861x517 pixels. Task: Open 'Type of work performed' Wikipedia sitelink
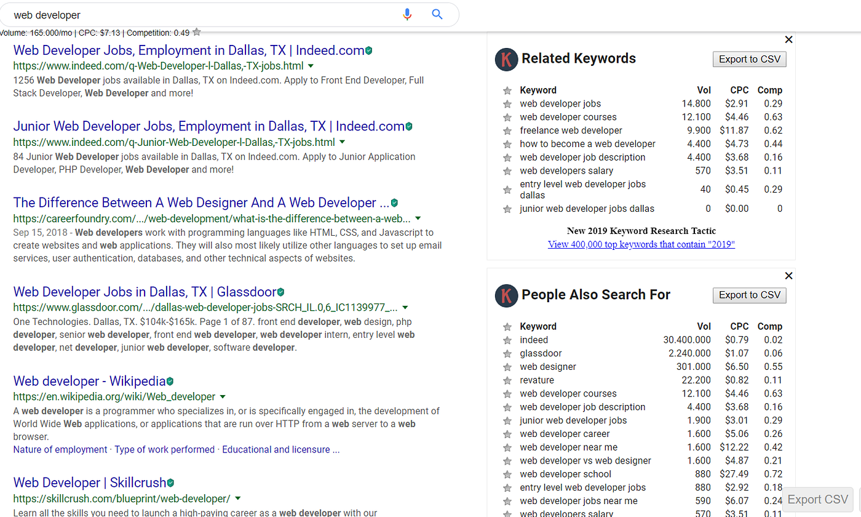click(165, 450)
